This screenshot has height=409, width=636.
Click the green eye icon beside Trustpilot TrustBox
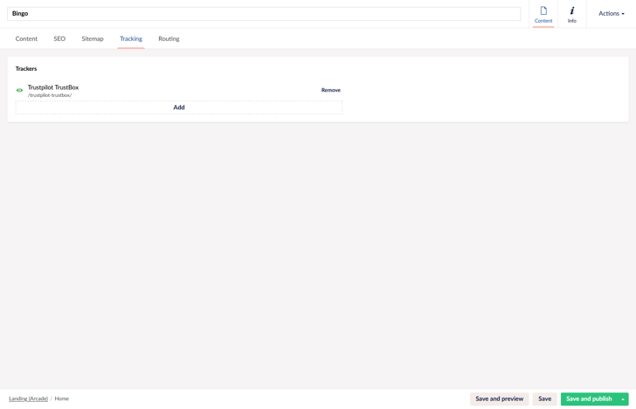coord(19,91)
